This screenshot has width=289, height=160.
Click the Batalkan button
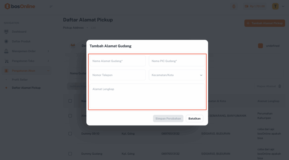click(x=194, y=119)
